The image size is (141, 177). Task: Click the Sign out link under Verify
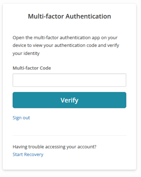tap(21, 118)
